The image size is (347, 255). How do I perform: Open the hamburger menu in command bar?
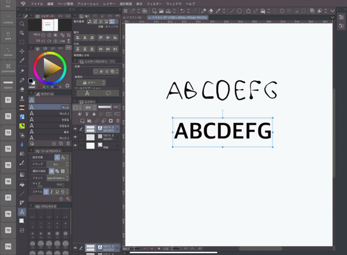[125, 11]
